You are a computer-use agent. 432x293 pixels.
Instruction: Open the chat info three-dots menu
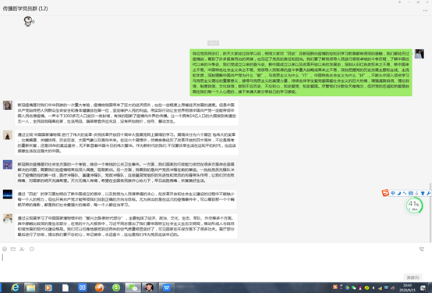[425, 10]
